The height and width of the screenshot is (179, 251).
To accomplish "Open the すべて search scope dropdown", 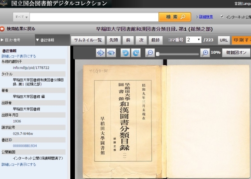I will point(21,17).
